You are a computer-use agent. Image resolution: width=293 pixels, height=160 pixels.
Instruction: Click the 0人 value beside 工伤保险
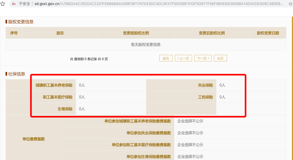[222, 97]
